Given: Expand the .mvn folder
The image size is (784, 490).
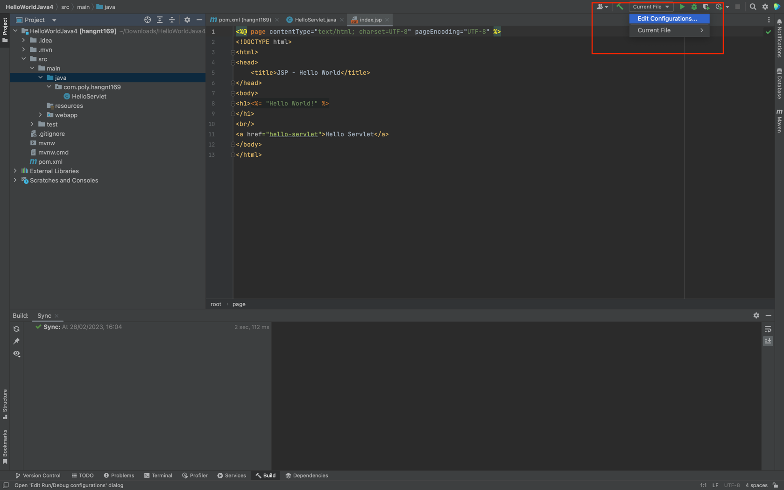Looking at the screenshot, I should (24, 50).
